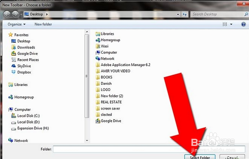The height and width of the screenshot is (159, 249).
Task: Click inside the Search Desktop field
Action: click(218, 14)
